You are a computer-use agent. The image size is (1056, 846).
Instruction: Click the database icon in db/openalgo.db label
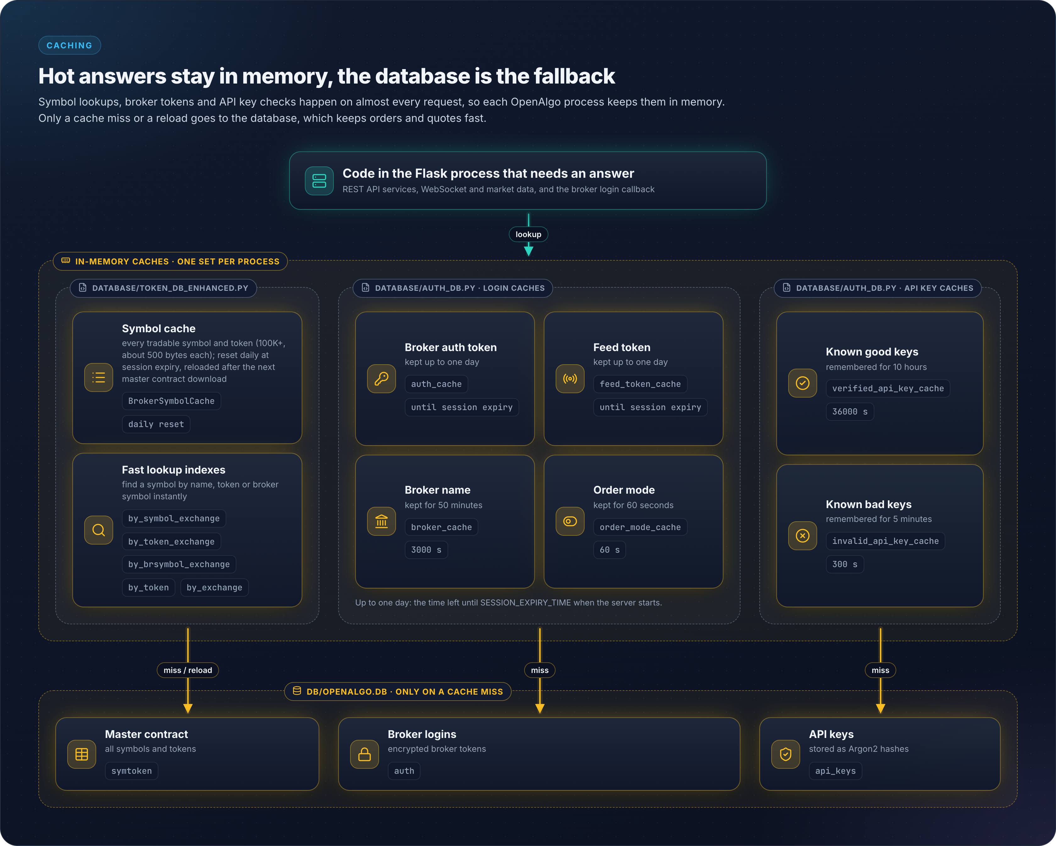tap(297, 691)
